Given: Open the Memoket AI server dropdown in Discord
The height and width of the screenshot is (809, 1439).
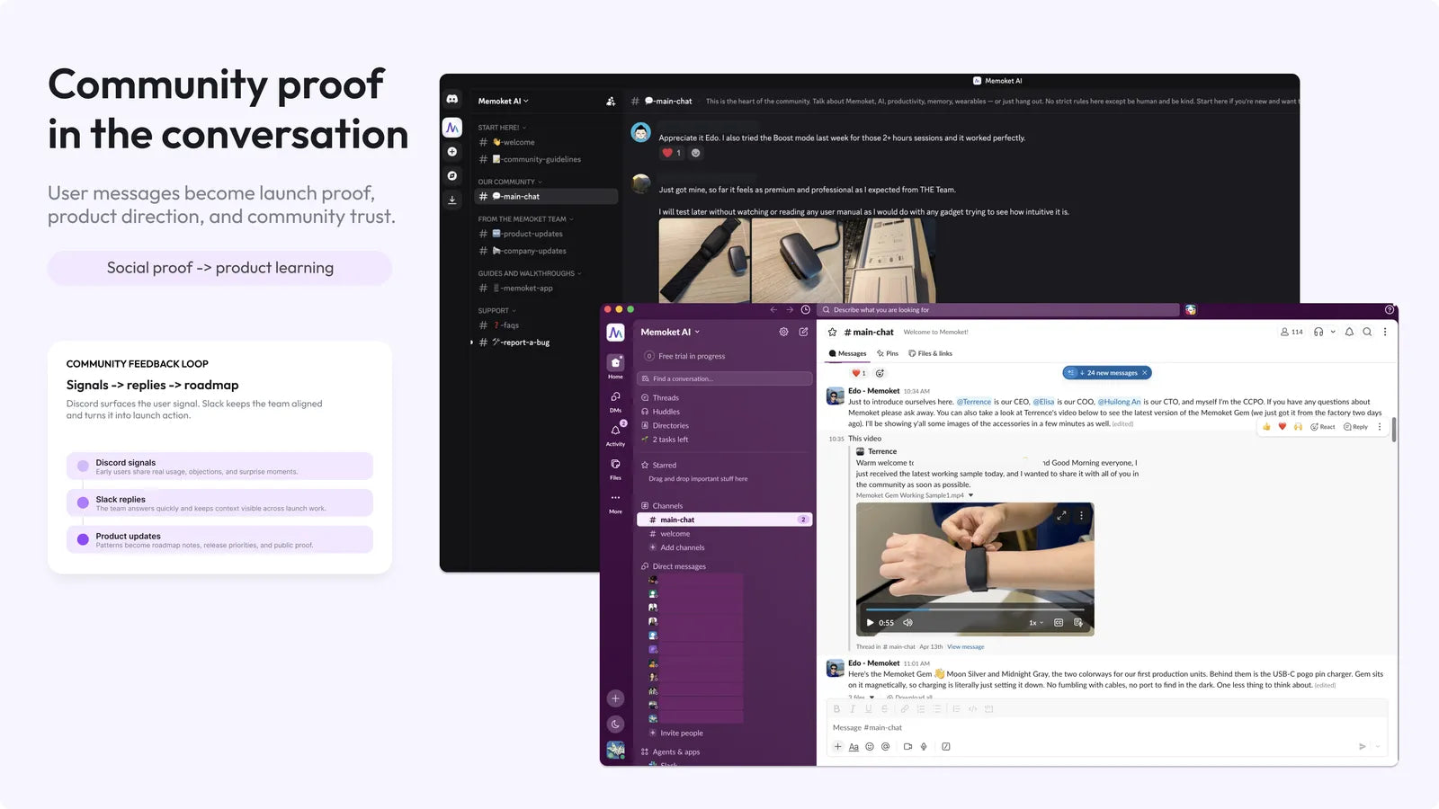Looking at the screenshot, I should click(504, 102).
